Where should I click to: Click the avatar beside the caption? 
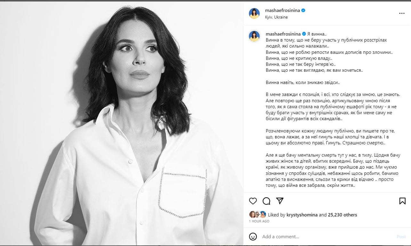point(254,37)
